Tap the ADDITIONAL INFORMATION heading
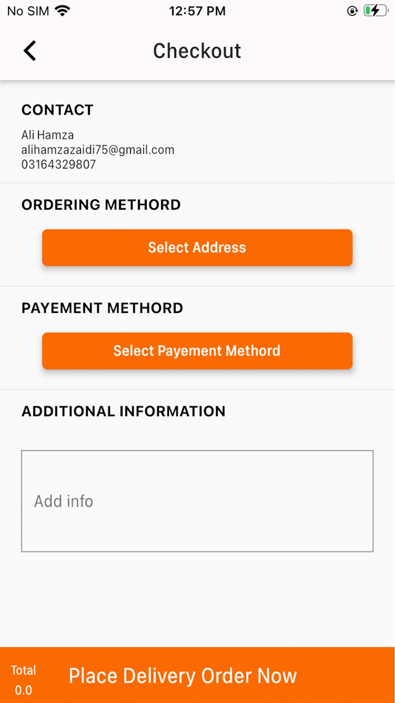Image resolution: width=395 pixels, height=703 pixels. pyautogui.click(x=124, y=411)
